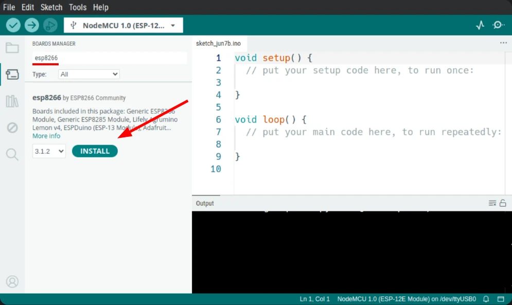Click the void setup() line of code
The image size is (512, 305).
pos(274,58)
